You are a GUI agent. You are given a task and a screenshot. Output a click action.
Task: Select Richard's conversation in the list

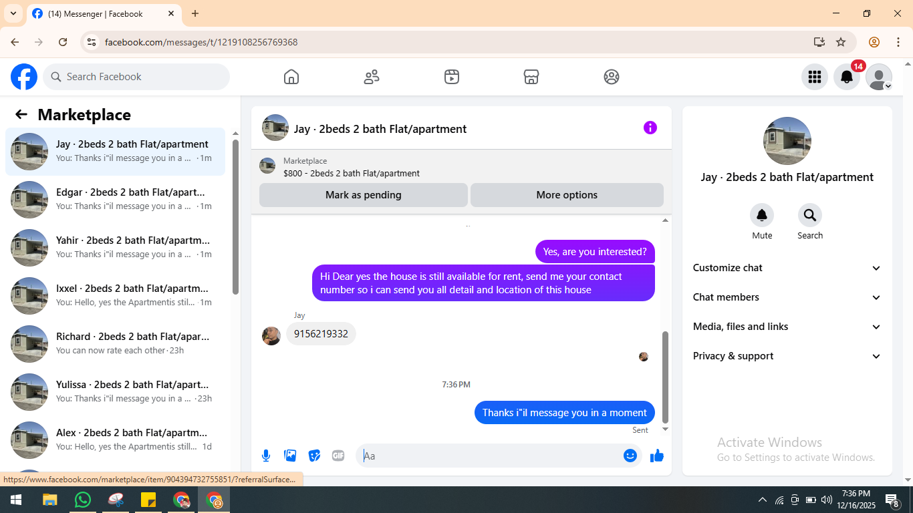(x=115, y=344)
